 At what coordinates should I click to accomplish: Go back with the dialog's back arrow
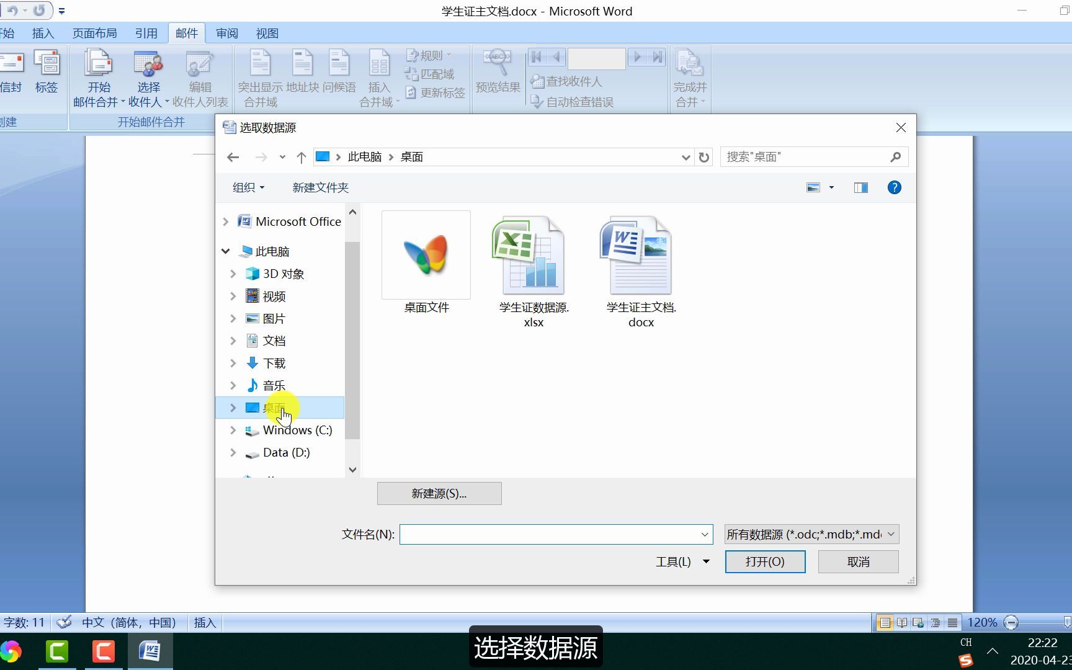click(233, 157)
